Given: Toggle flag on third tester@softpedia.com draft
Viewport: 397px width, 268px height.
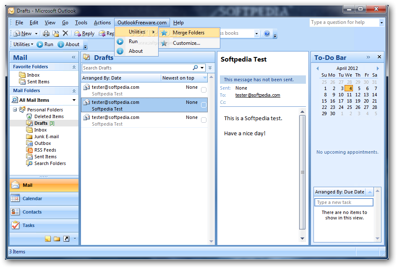Looking at the screenshot, I should 204,120.
